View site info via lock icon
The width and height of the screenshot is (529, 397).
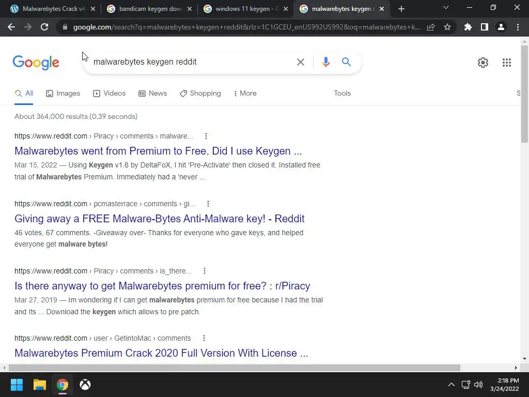point(65,27)
